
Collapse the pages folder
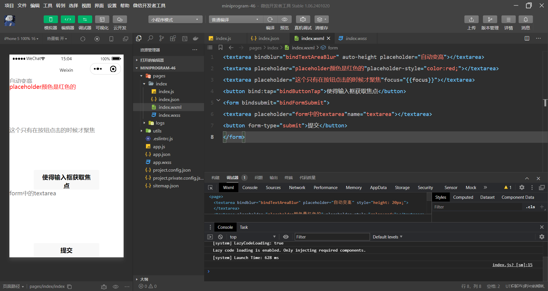[141, 76]
